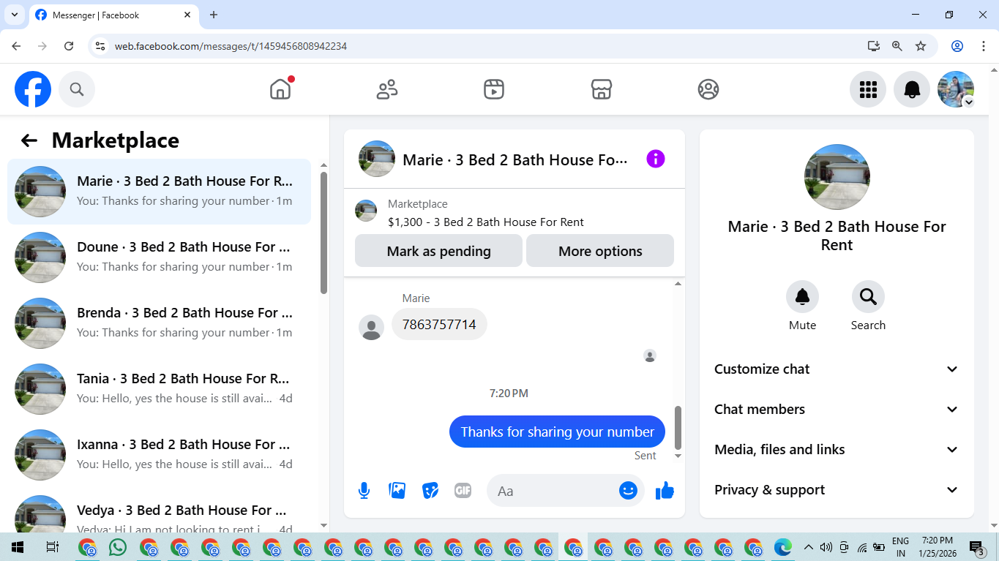Viewport: 999px width, 561px height.
Task: Open Brenda's conversation in the list
Action: click(159, 323)
